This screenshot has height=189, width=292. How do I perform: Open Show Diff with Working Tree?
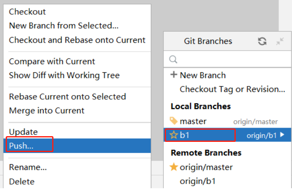coord(64,75)
